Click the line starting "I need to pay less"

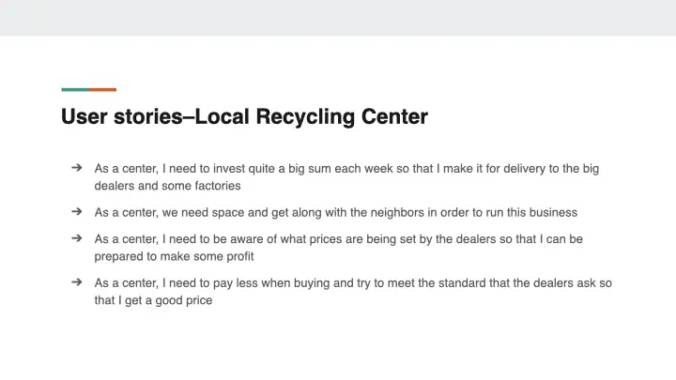tap(353, 282)
